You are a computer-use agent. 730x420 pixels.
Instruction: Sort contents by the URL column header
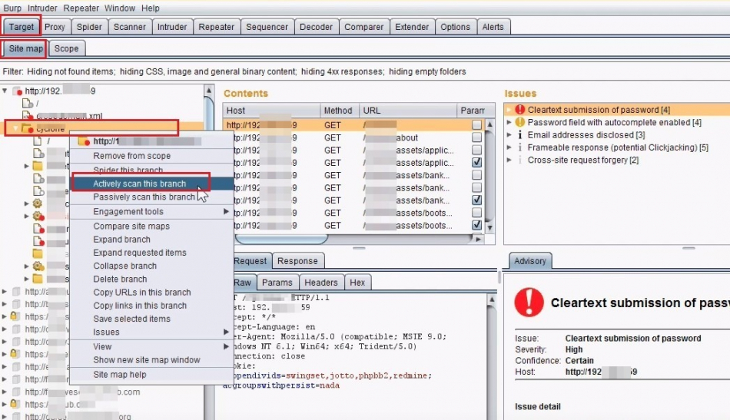pos(408,111)
